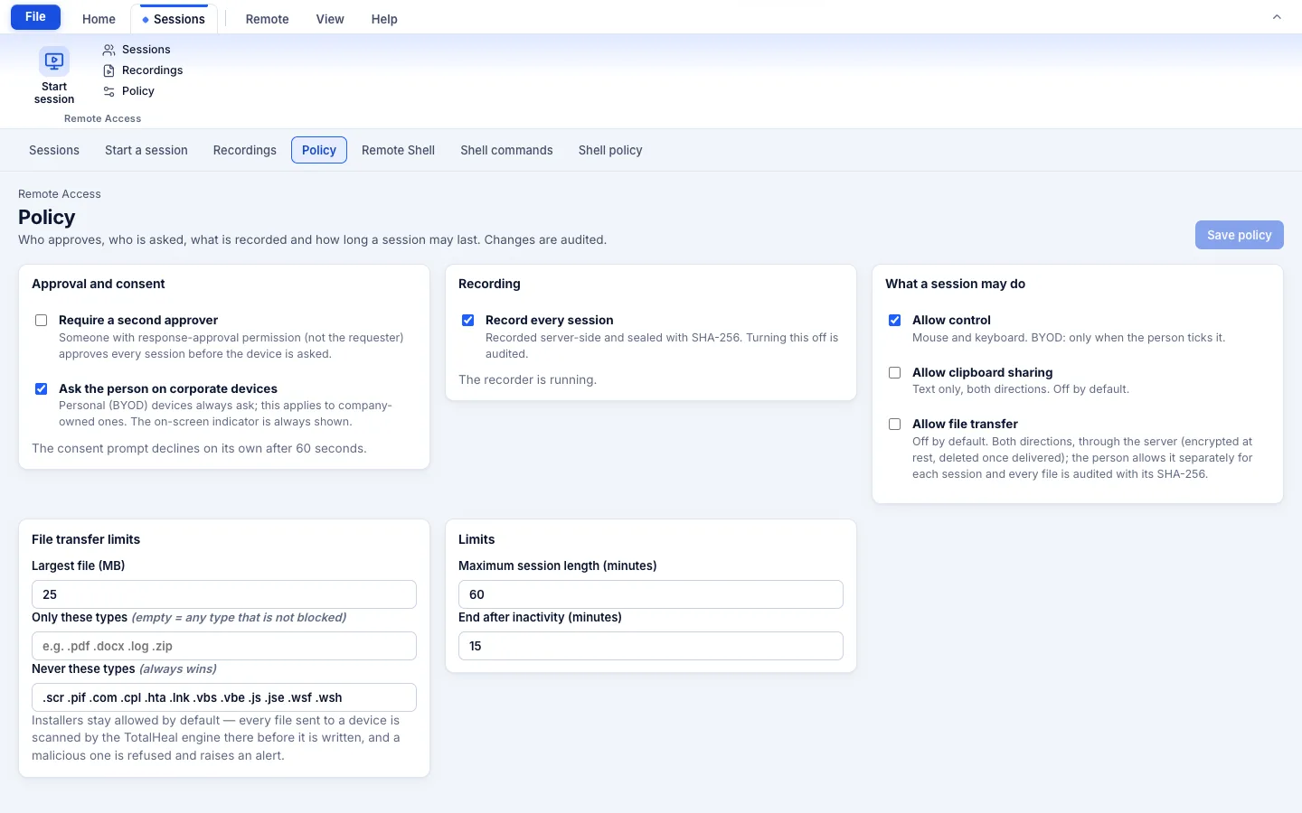Click the 'The recorder is running.' text
Viewport: 1302px width, 813px height.
coord(527,379)
